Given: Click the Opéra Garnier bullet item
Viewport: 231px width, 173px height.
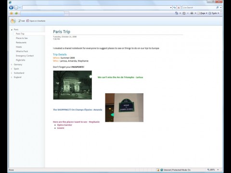Looking at the screenshot, I should [64, 125].
